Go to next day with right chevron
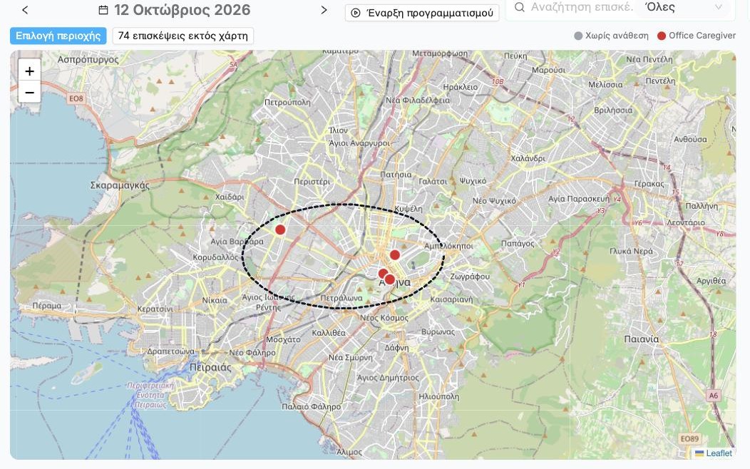 point(324,10)
